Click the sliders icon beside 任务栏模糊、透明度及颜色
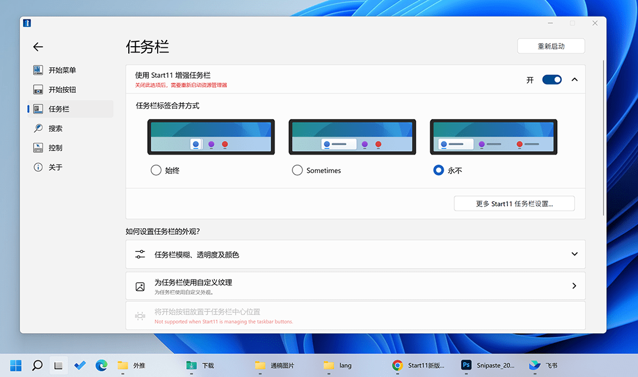Viewport: 638px width, 377px height. click(140, 254)
